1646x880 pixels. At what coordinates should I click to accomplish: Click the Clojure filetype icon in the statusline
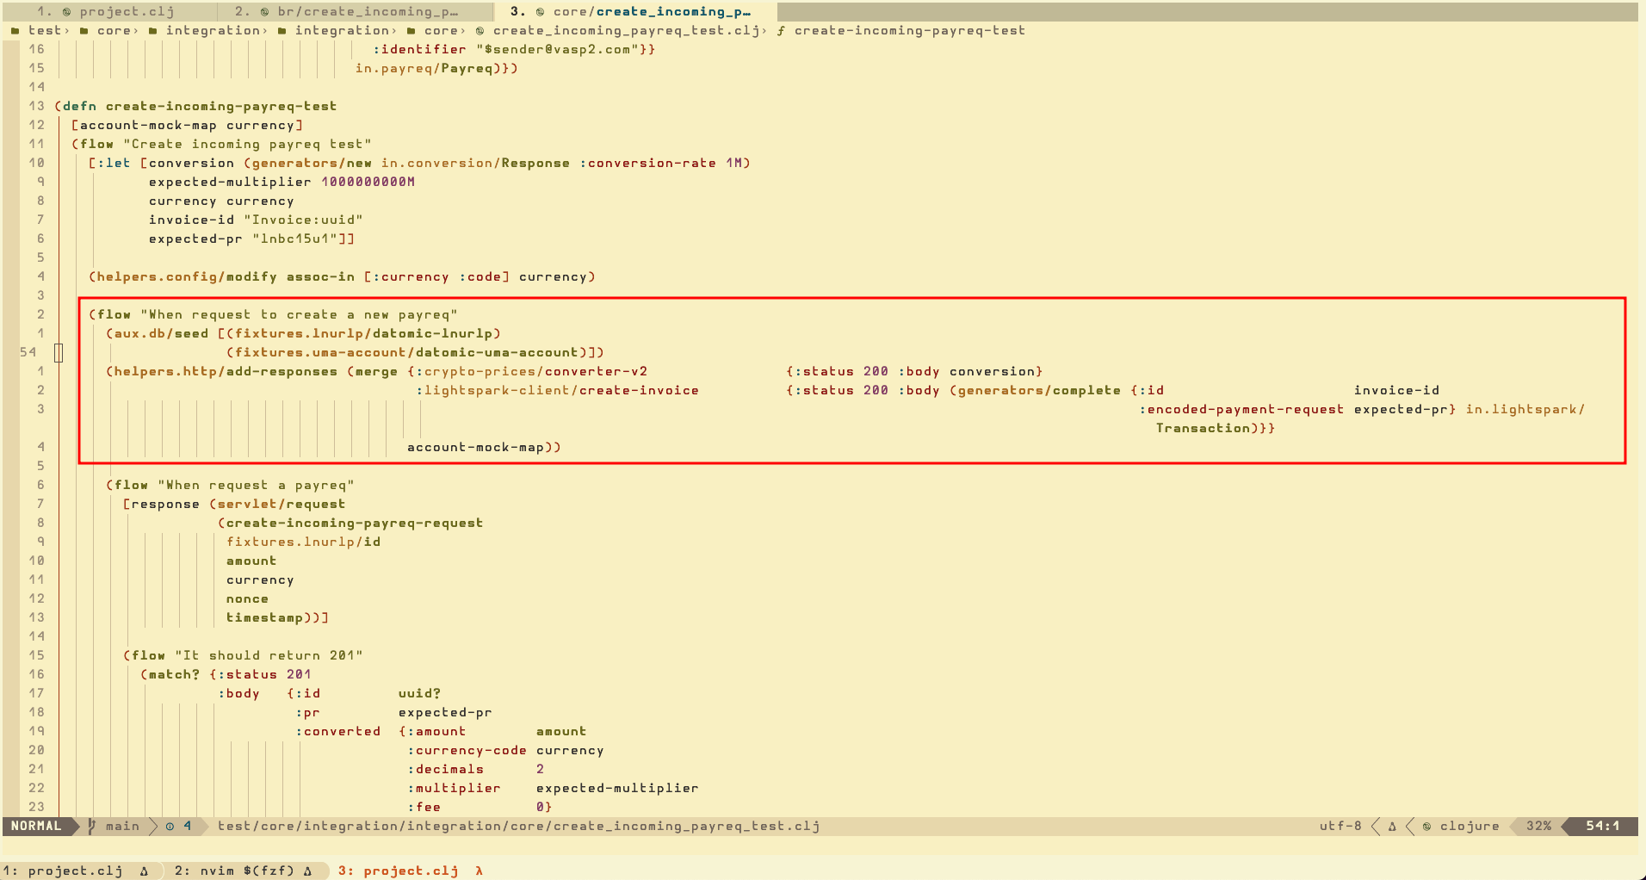1426,827
